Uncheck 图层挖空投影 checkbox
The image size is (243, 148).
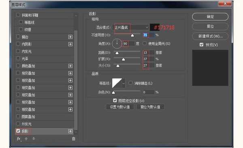click(x=115, y=101)
